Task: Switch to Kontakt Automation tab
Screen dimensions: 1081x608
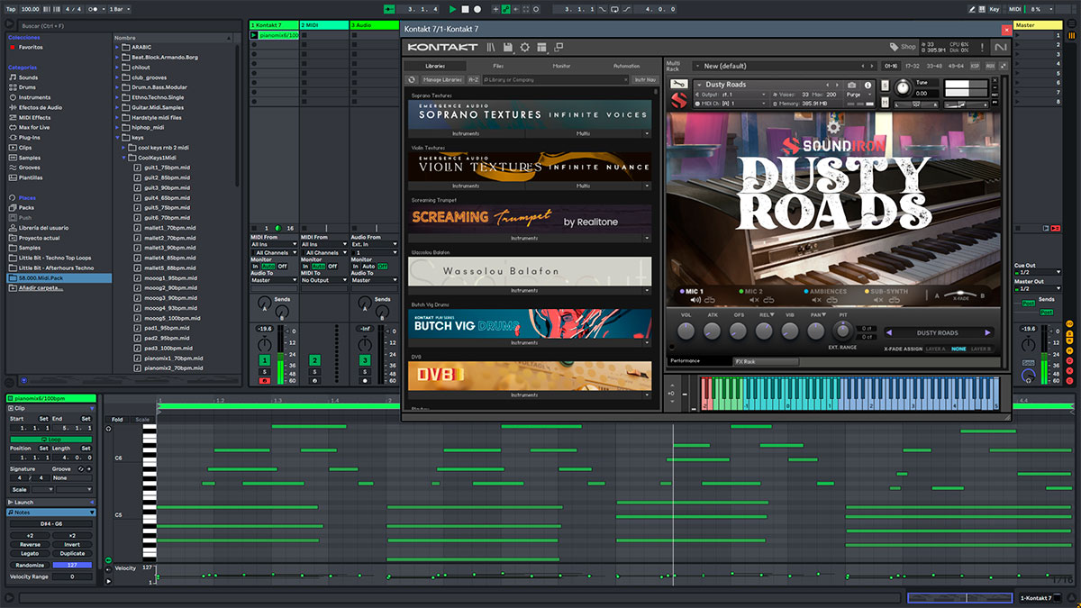Action: (x=626, y=66)
